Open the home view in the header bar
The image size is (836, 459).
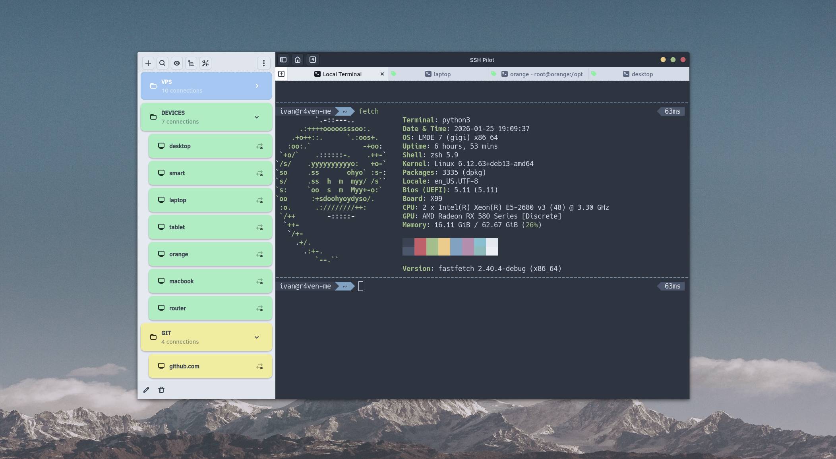pyautogui.click(x=297, y=59)
